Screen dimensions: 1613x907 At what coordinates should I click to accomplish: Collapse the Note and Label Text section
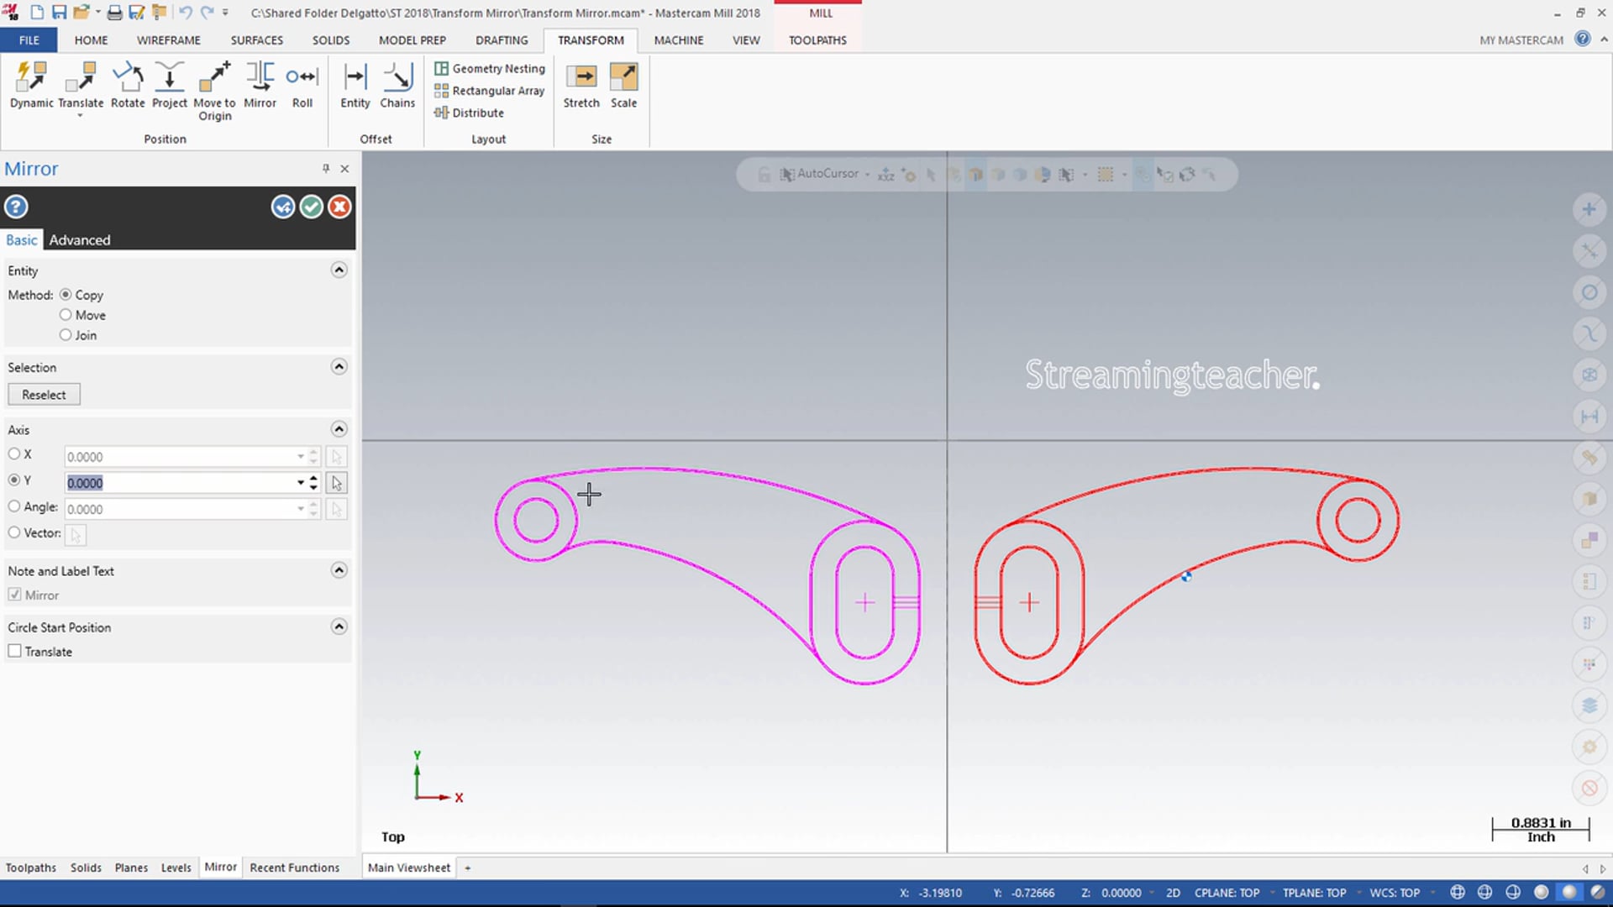coord(339,570)
